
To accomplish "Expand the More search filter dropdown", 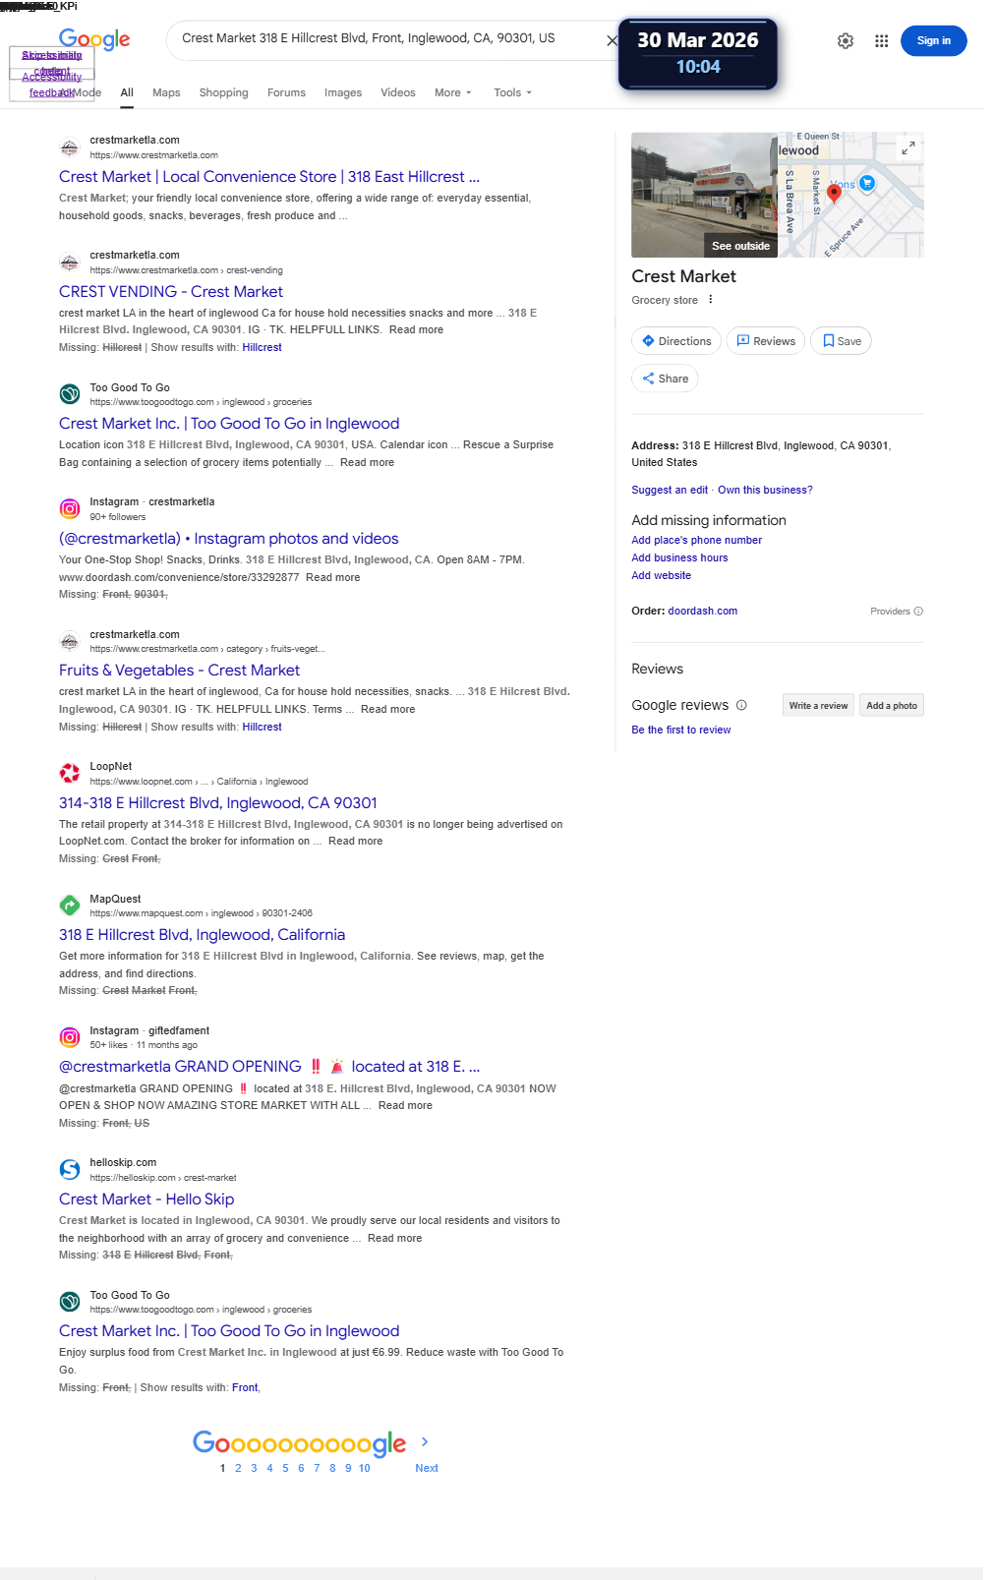I will point(453,92).
